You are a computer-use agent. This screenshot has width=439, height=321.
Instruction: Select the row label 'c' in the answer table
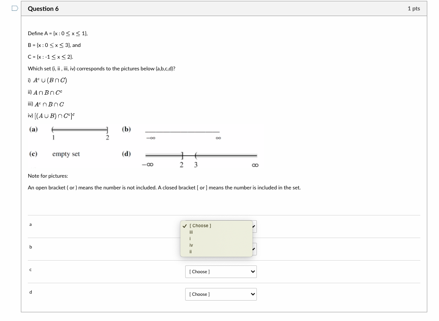click(30, 270)
